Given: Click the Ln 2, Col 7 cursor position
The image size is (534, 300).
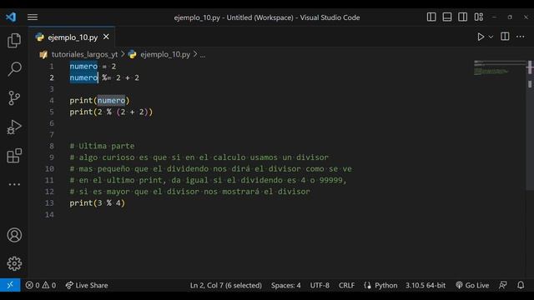Looking at the screenshot, I should pyautogui.click(x=226, y=285).
